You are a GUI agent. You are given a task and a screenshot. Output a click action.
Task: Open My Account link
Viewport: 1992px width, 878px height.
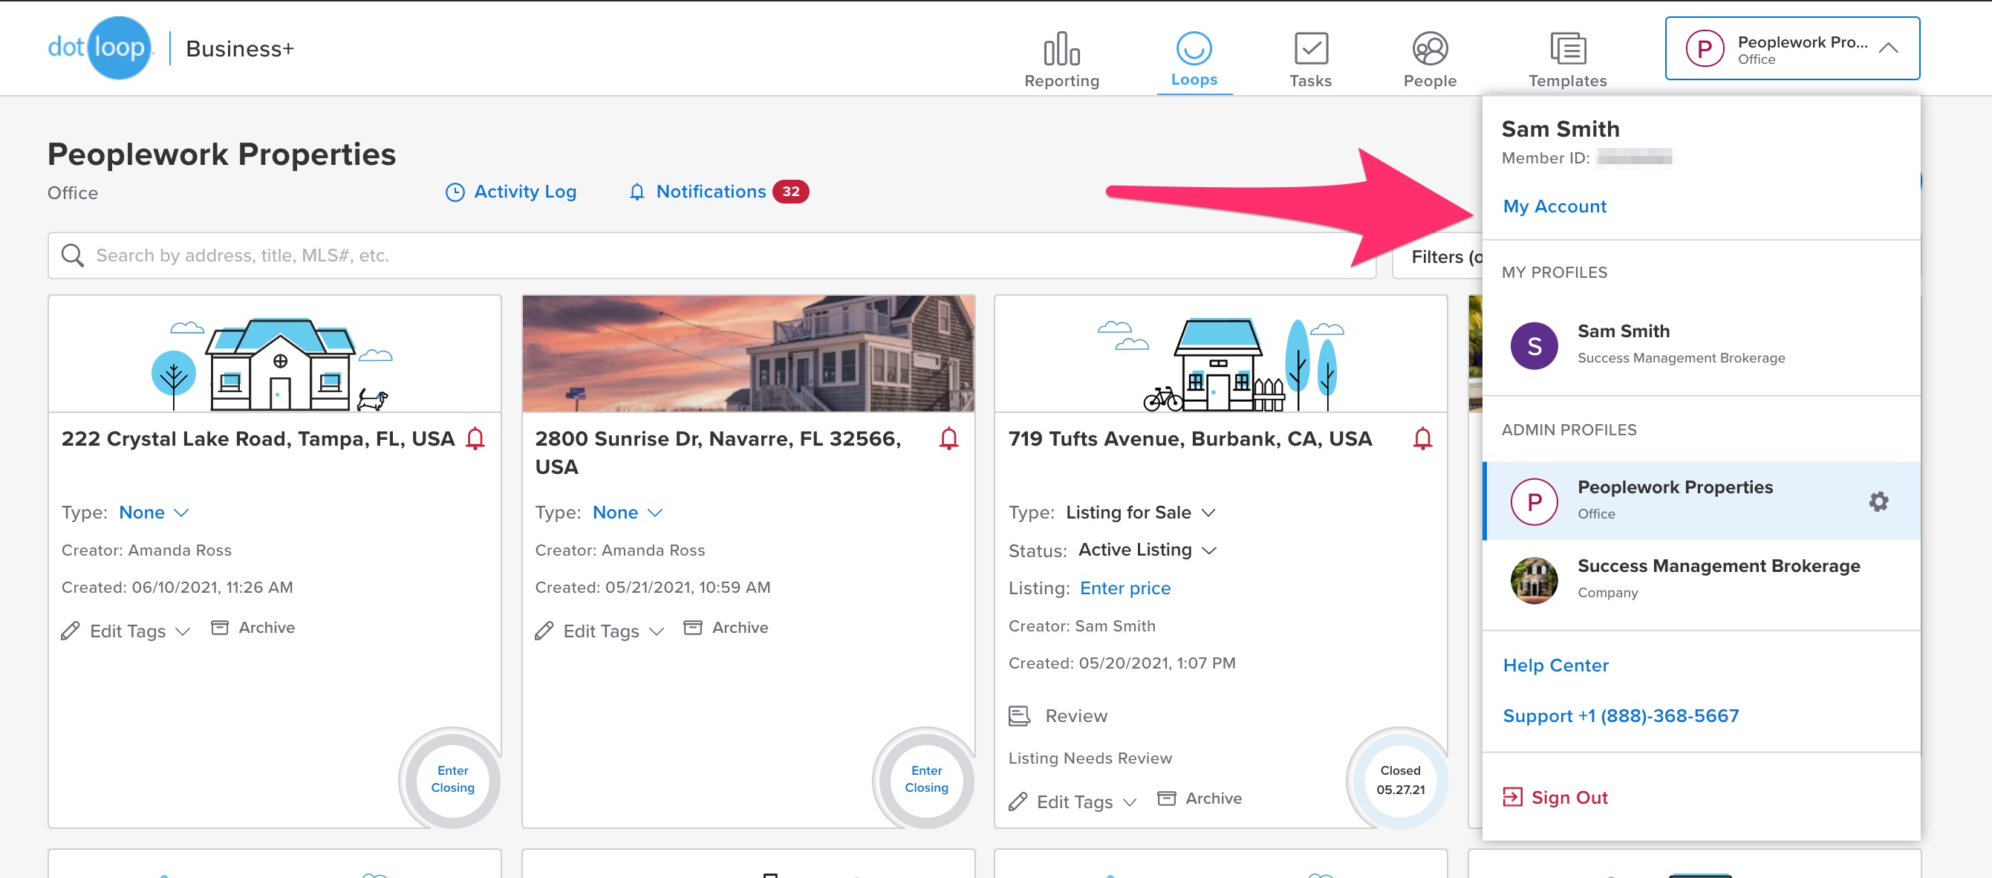[1554, 207]
